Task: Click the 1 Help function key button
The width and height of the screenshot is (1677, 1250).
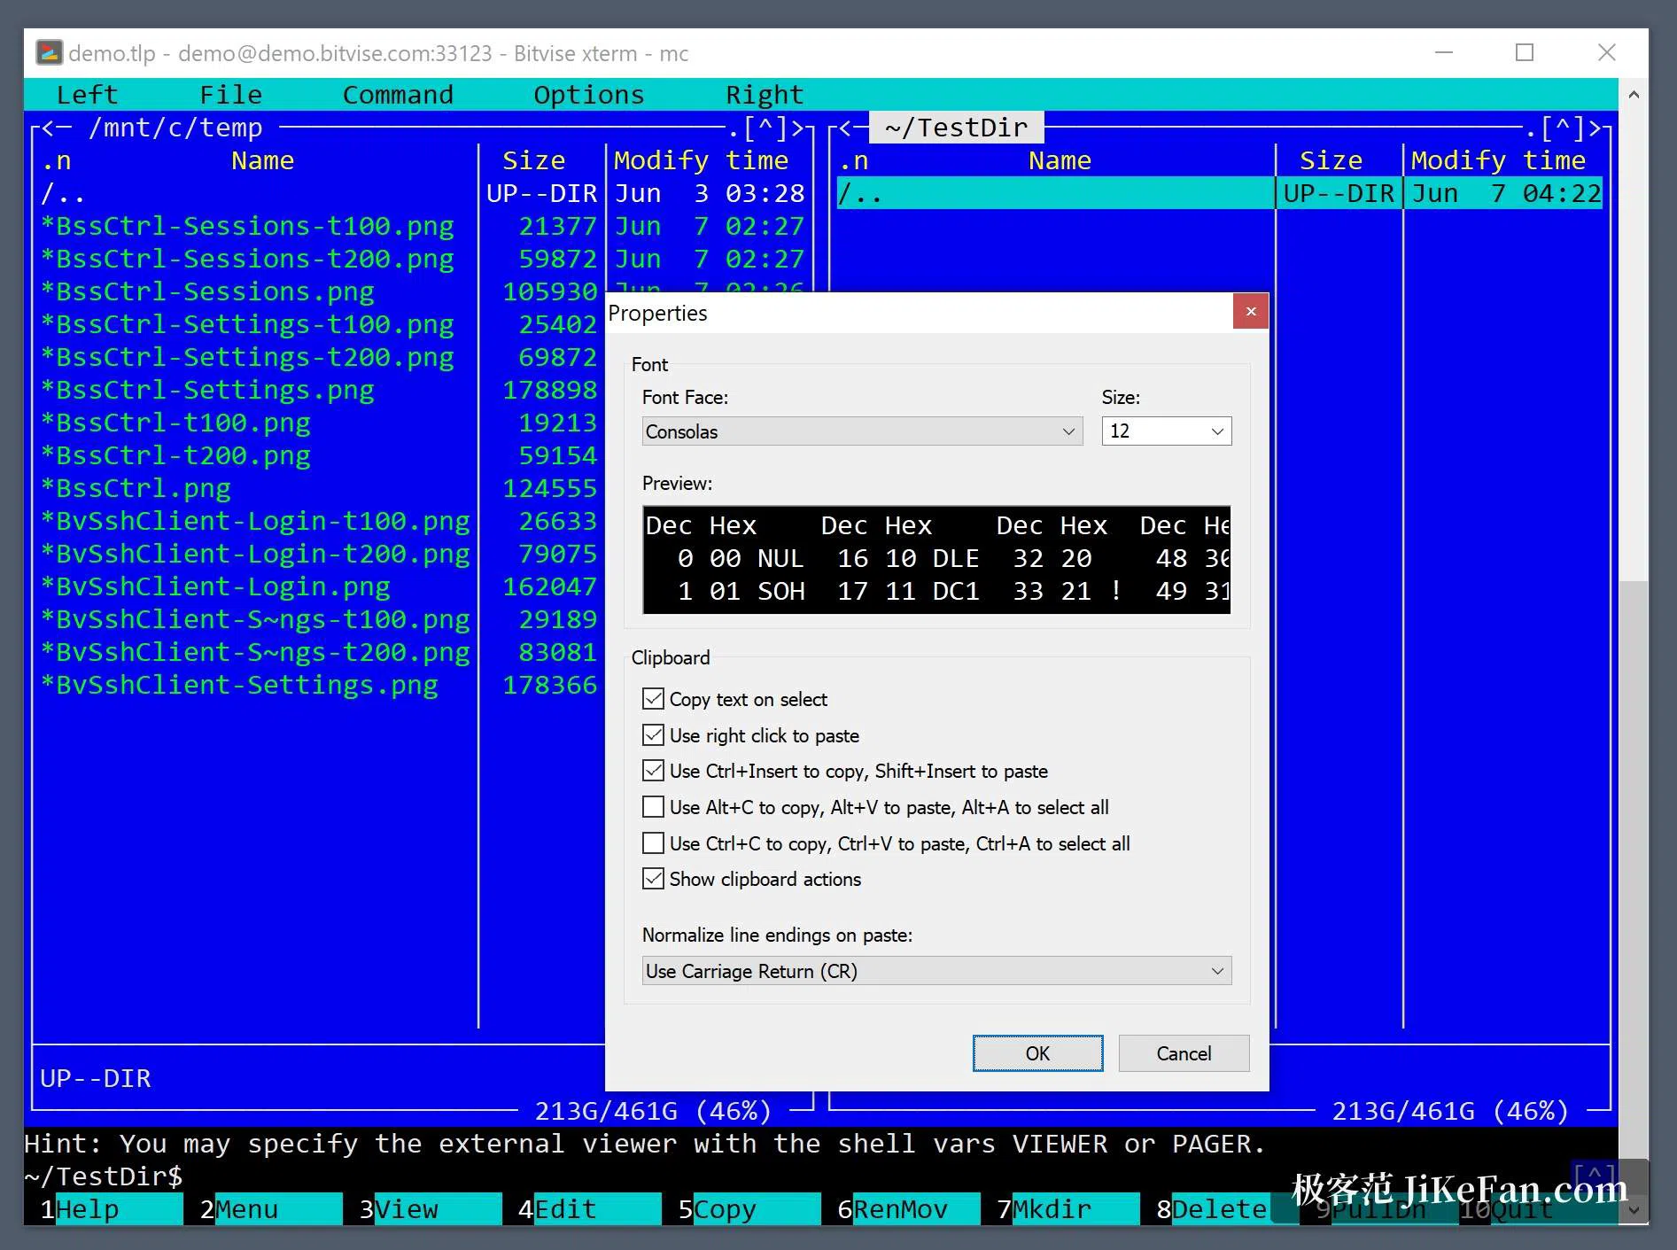Action: point(111,1209)
